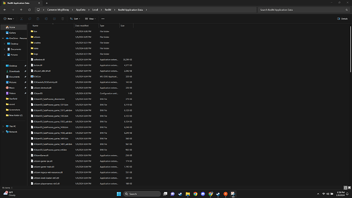This screenshot has width=352, height=198.
Task: Switch to the large icons view in the status bar
Action: pos(349,188)
